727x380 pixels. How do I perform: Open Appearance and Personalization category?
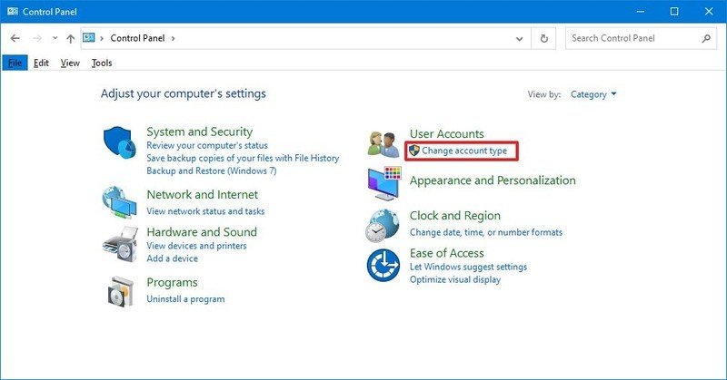pyautogui.click(x=493, y=180)
